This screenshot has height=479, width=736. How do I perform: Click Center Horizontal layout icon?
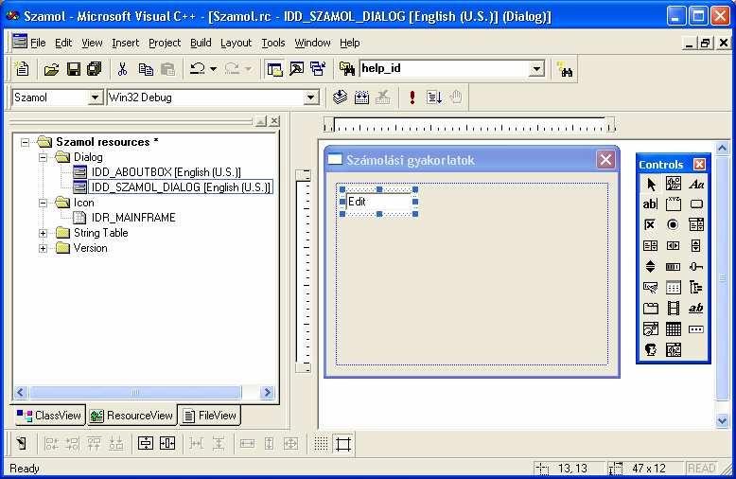tap(167, 443)
